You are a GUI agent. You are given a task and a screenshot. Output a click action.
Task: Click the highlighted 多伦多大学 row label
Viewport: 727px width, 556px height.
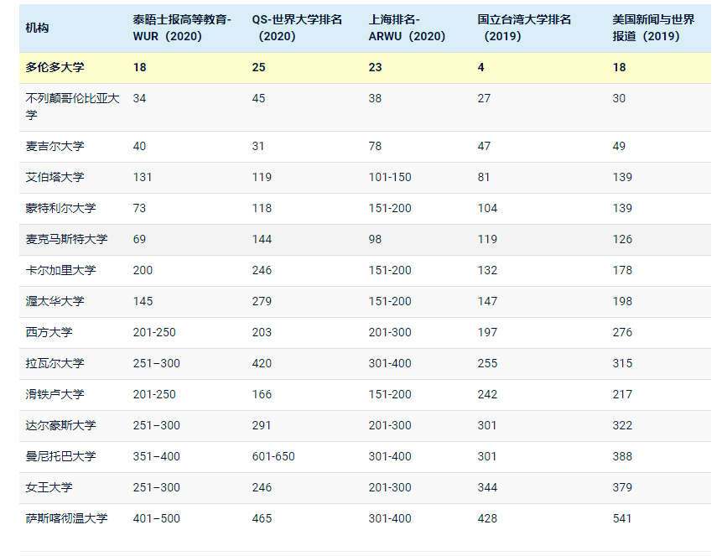click(x=53, y=66)
